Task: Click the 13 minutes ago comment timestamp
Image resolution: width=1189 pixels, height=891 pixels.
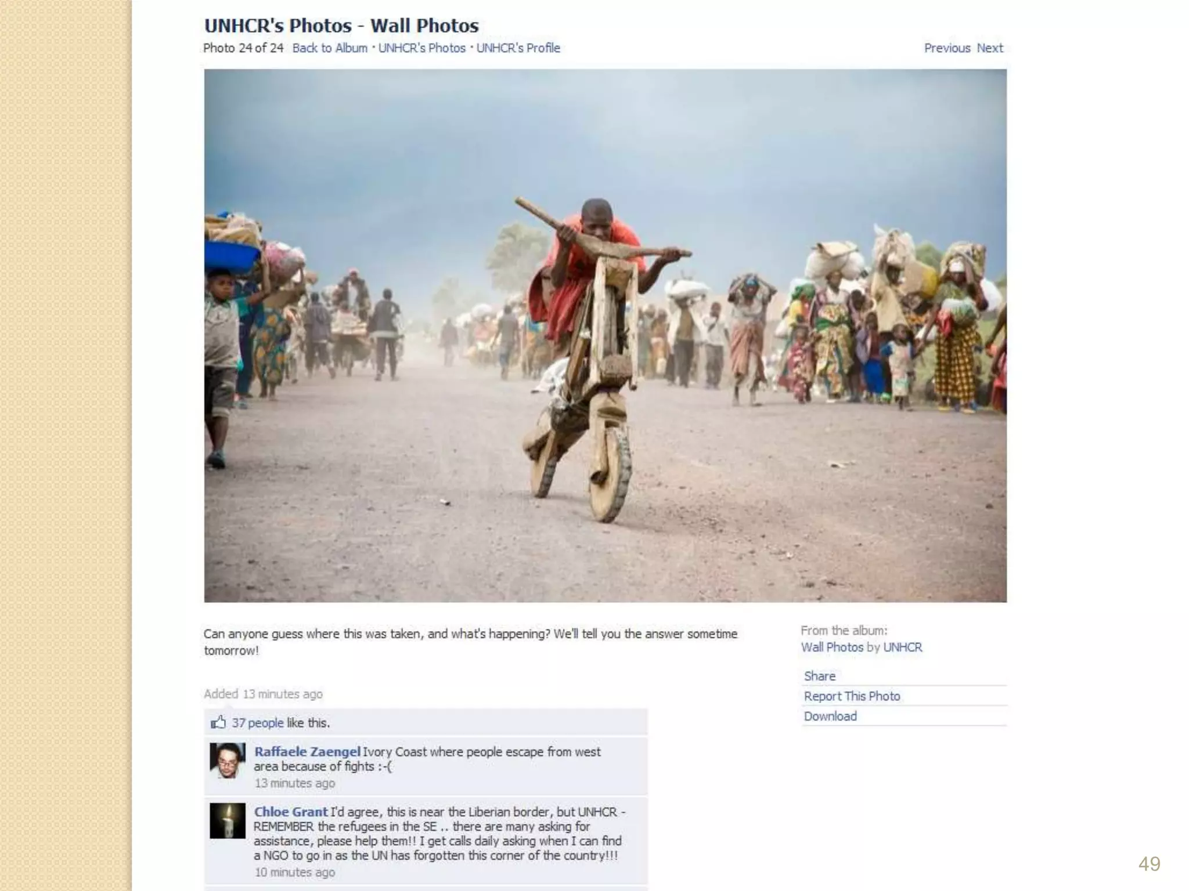Action: click(295, 783)
